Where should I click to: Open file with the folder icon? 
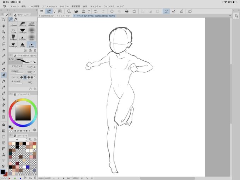click(76, 11)
